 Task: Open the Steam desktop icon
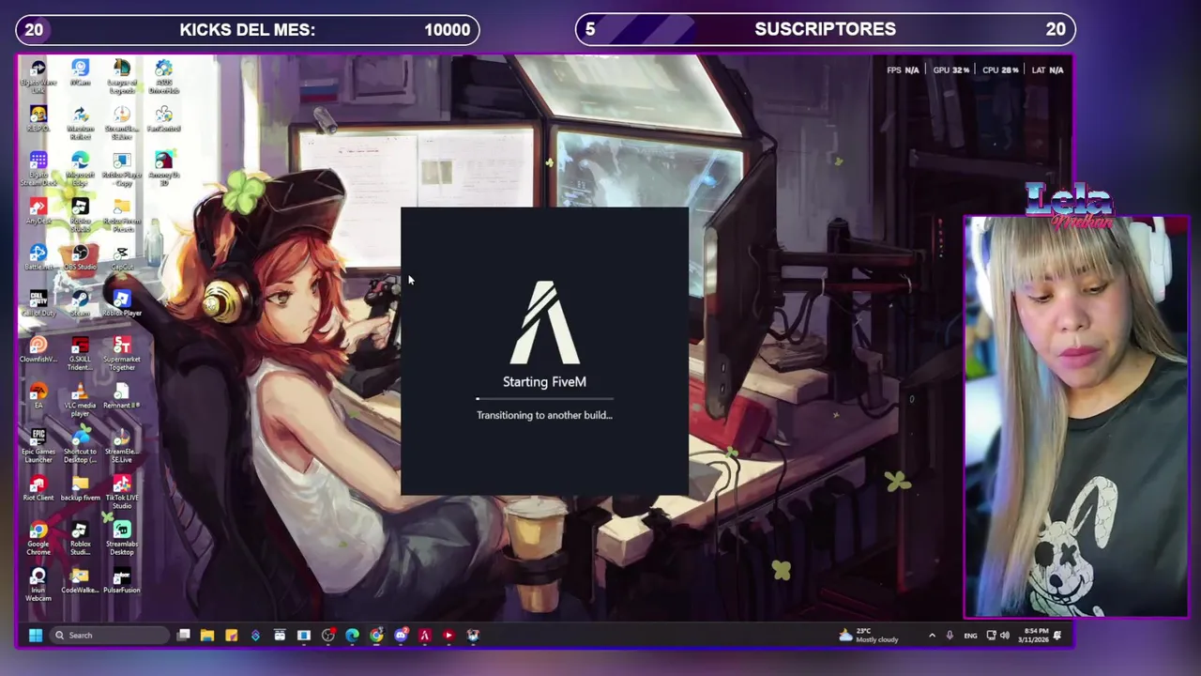click(x=80, y=303)
